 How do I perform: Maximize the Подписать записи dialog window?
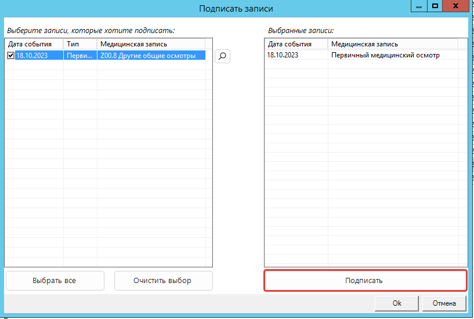tap(434, 6)
